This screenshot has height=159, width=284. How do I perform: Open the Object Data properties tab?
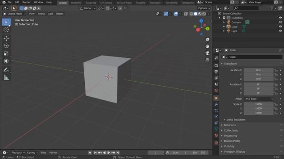tap(216, 129)
